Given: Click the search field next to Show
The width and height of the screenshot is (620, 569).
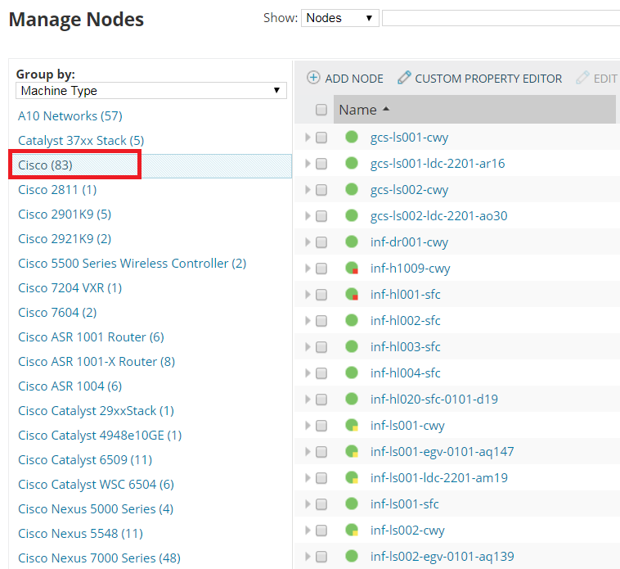Looking at the screenshot, I should coord(501,18).
